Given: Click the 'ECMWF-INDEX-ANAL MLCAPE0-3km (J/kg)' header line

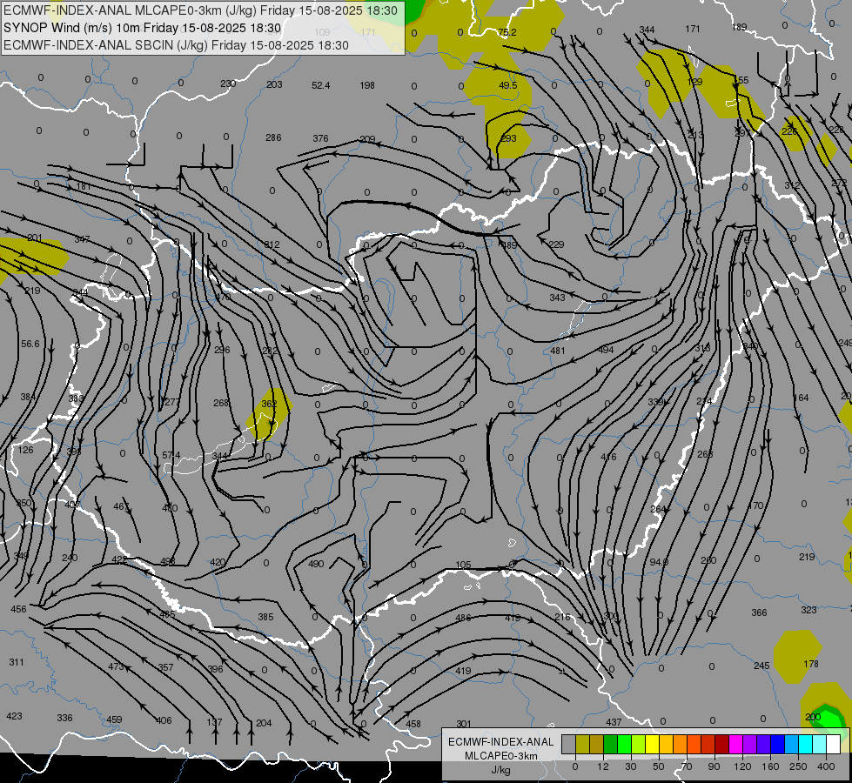Looking at the screenshot, I should click(200, 10).
